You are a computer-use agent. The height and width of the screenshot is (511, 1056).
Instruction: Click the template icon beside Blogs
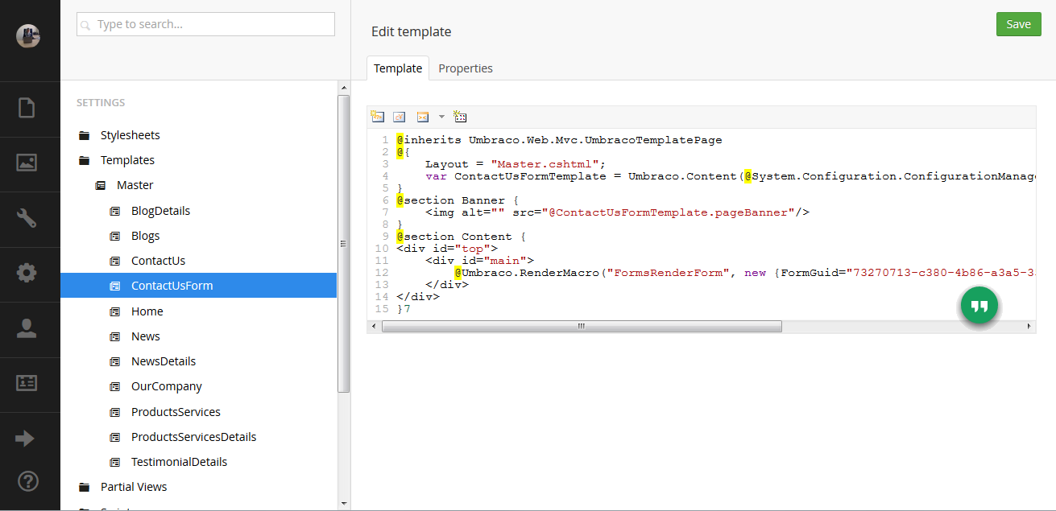click(x=114, y=236)
